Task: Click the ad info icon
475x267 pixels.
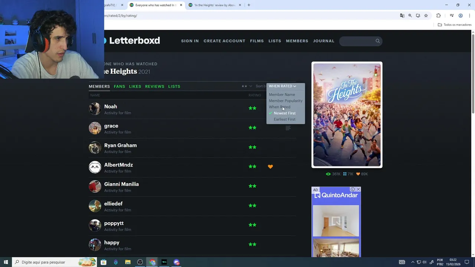Action: click(353, 189)
